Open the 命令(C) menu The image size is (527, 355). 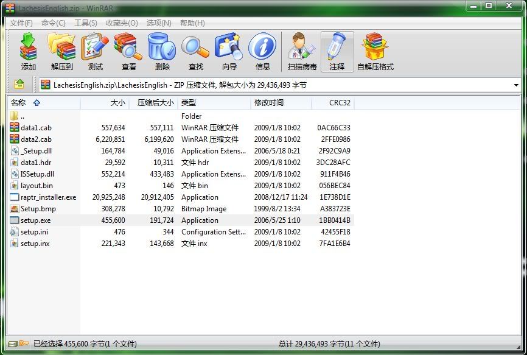[x=53, y=23]
